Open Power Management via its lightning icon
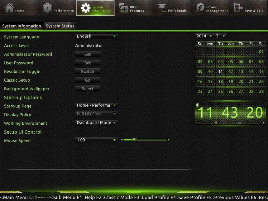The image size is (268, 201). point(200,7)
